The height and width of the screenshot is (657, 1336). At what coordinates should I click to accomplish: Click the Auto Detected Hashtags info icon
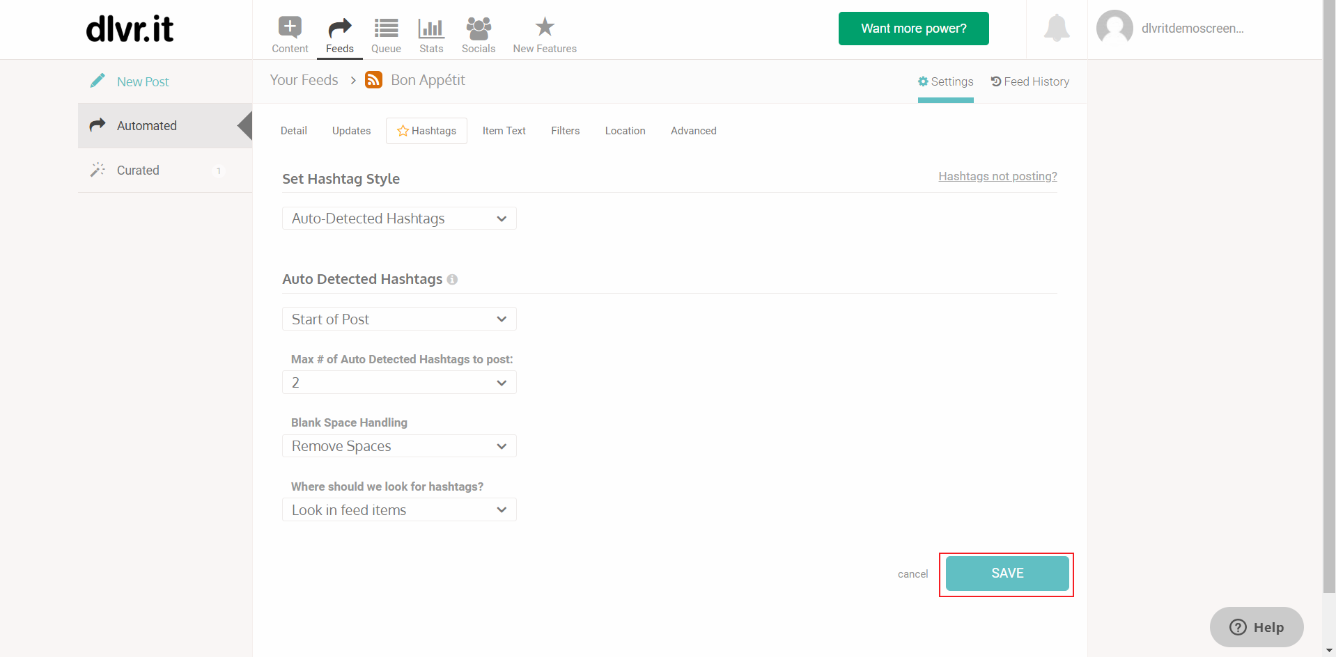(452, 279)
